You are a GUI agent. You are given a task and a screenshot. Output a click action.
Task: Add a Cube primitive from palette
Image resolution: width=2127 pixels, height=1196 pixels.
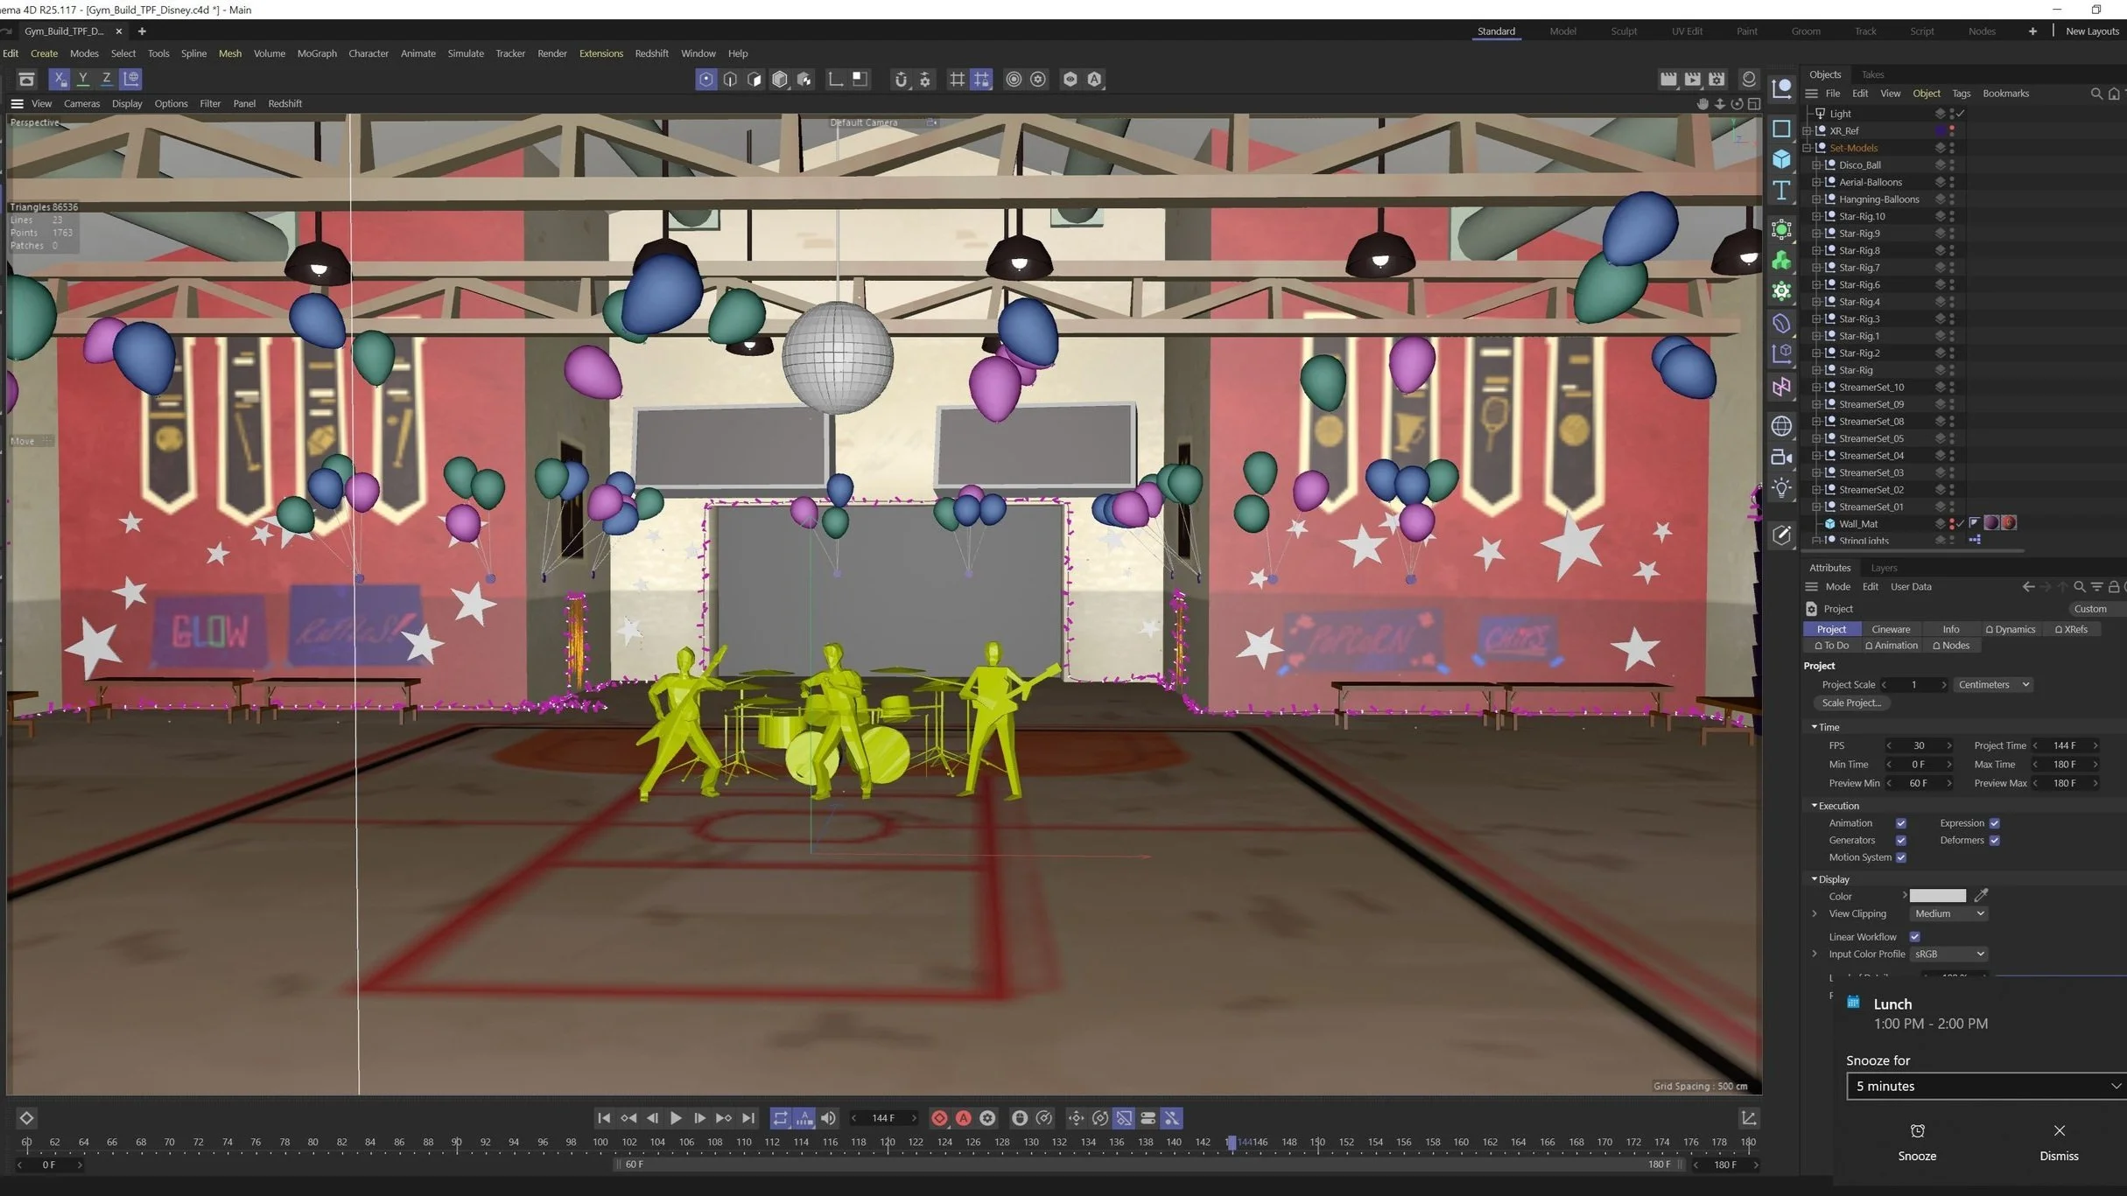(1781, 159)
